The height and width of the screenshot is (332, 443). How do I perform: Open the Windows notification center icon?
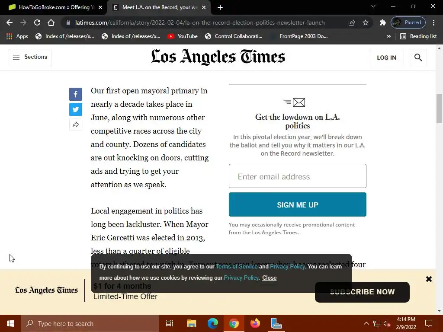[x=429, y=323]
